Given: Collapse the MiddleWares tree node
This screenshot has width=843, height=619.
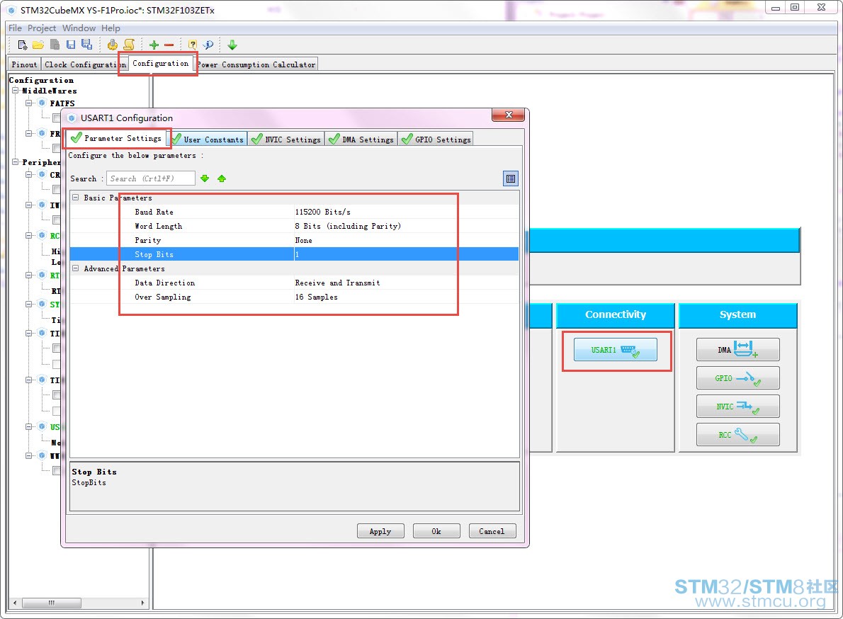Looking at the screenshot, I should (x=16, y=90).
